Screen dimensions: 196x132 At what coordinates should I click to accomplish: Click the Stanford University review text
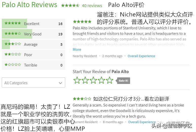pos(129,36)
